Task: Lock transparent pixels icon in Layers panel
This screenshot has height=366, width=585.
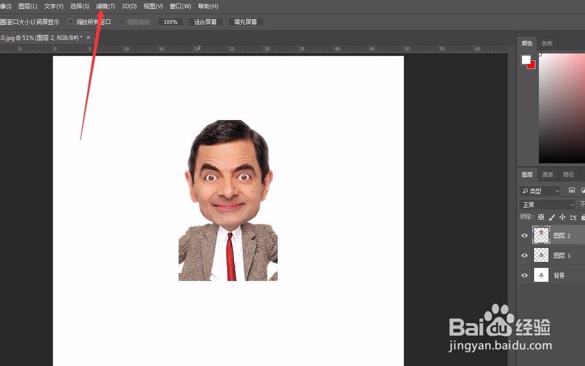Action: 541,217
